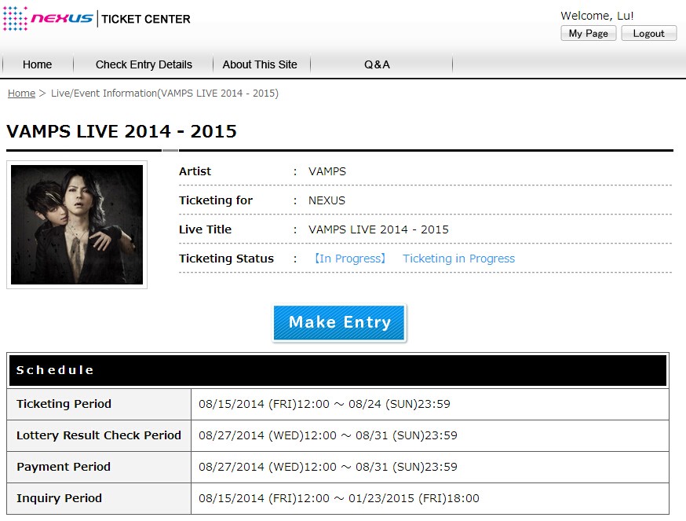Click the 【In Progress】 status text
The width and height of the screenshot is (686, 521).
tap(348, 259)
